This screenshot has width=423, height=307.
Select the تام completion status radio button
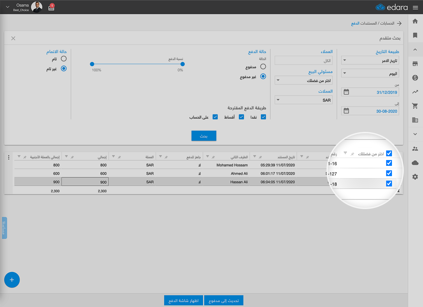pos(64,59)
